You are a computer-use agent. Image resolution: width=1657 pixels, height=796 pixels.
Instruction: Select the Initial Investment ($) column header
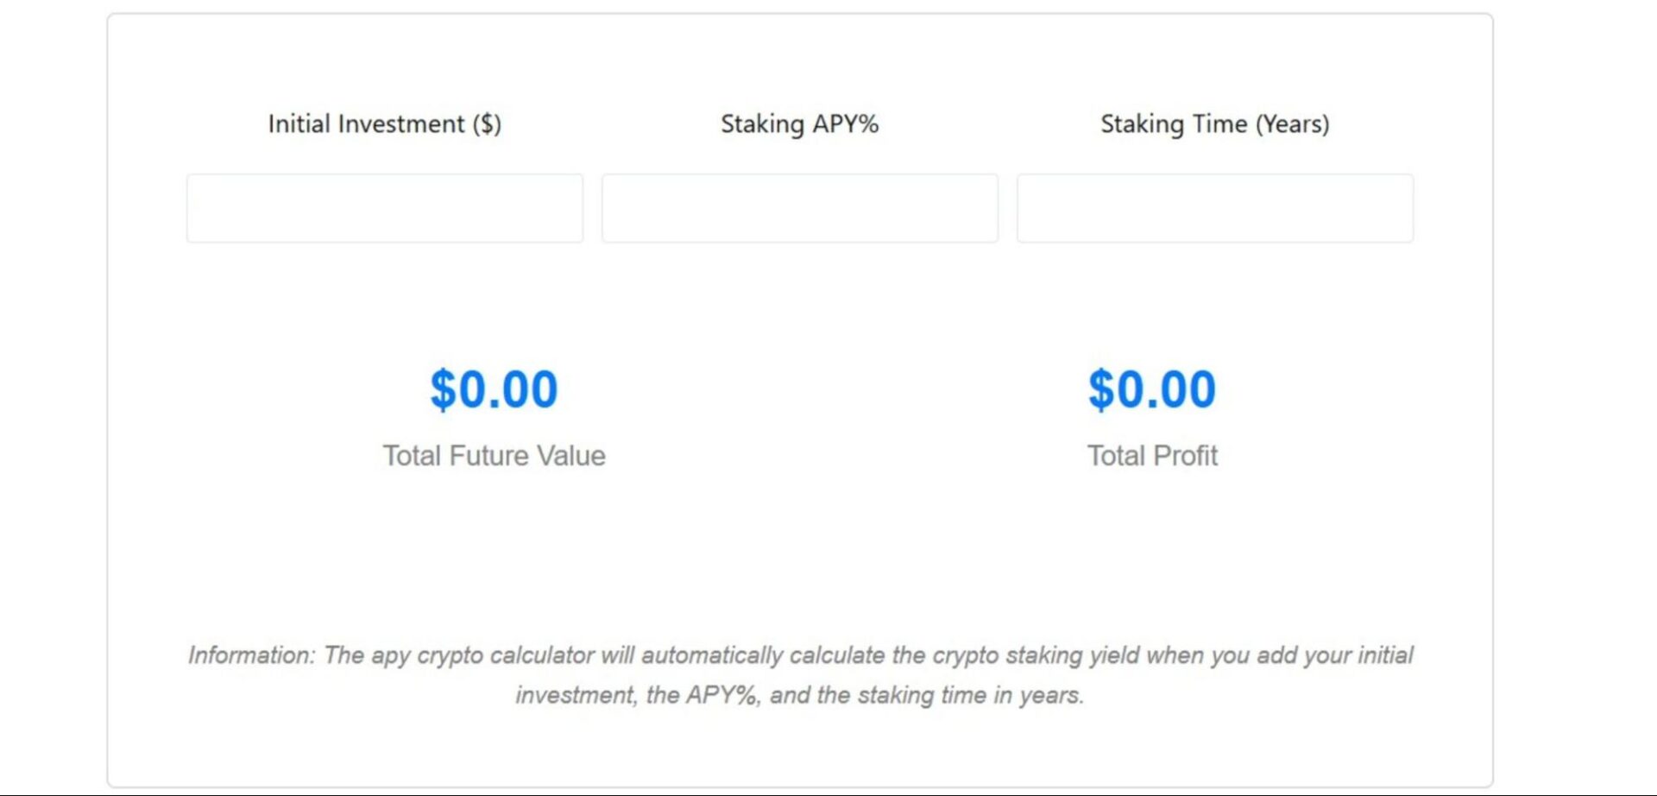tap(385, 123)
